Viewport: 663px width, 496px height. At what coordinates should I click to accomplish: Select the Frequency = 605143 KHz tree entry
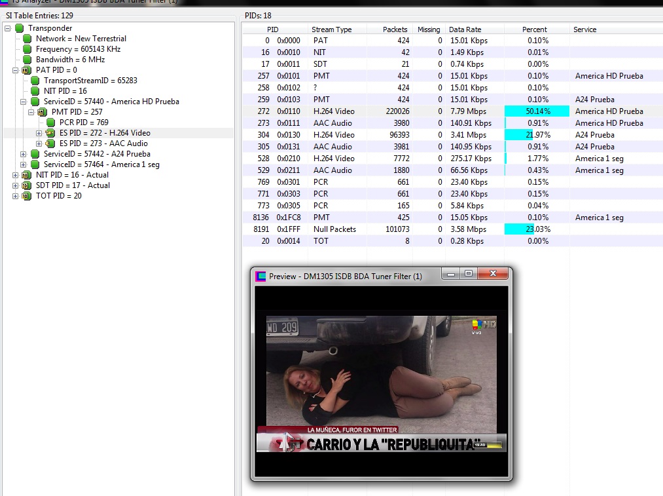click(79, 49)
